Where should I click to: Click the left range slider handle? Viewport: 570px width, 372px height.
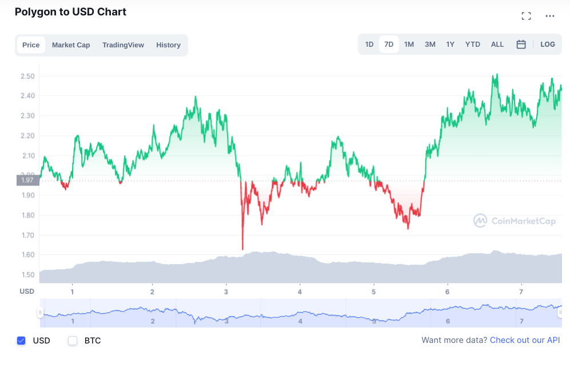pyautogui.click(x=40, y=313)
